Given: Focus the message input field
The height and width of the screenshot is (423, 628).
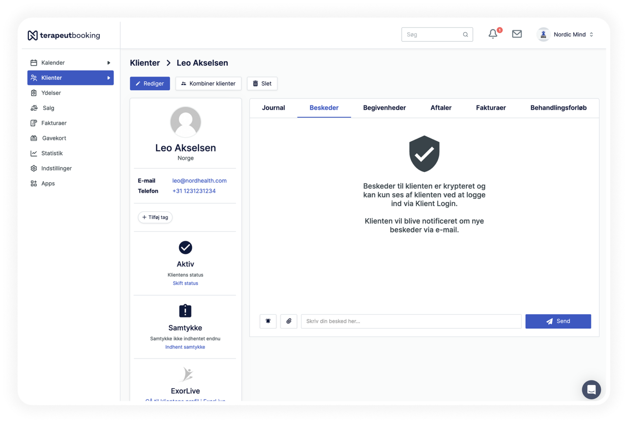Looking at the screenshot, I should pos(411,321).
